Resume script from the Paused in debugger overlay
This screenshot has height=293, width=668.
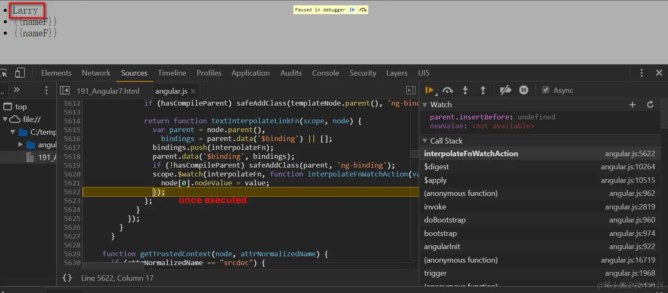pyautogui.click(x=352, y=10)
